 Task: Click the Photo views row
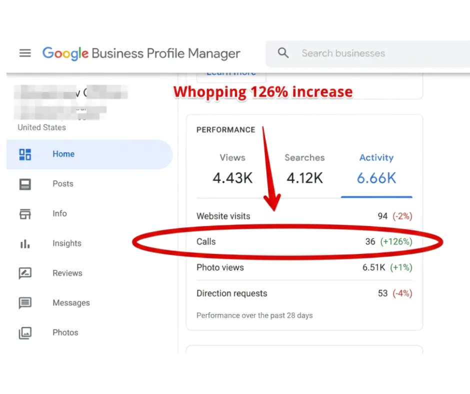(x=304, y=267)
